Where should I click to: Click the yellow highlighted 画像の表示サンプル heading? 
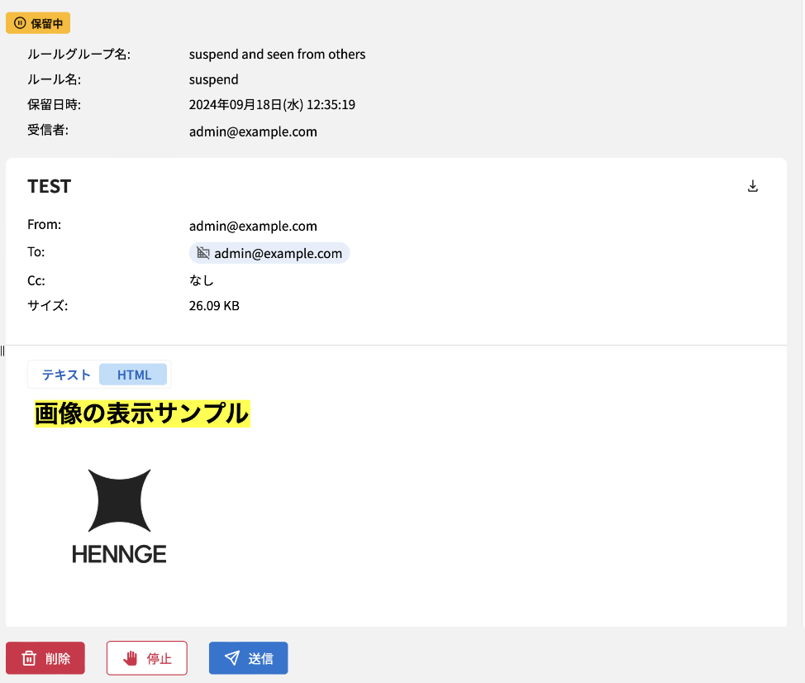pyautogui.click(x=142, y=413)
